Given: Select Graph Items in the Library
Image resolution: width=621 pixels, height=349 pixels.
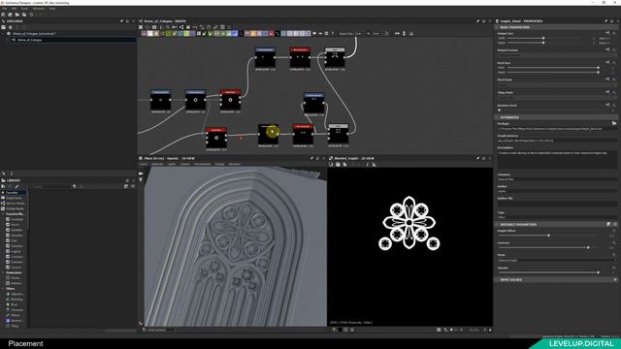Looking at the screenshot, I should pos(14,198).
